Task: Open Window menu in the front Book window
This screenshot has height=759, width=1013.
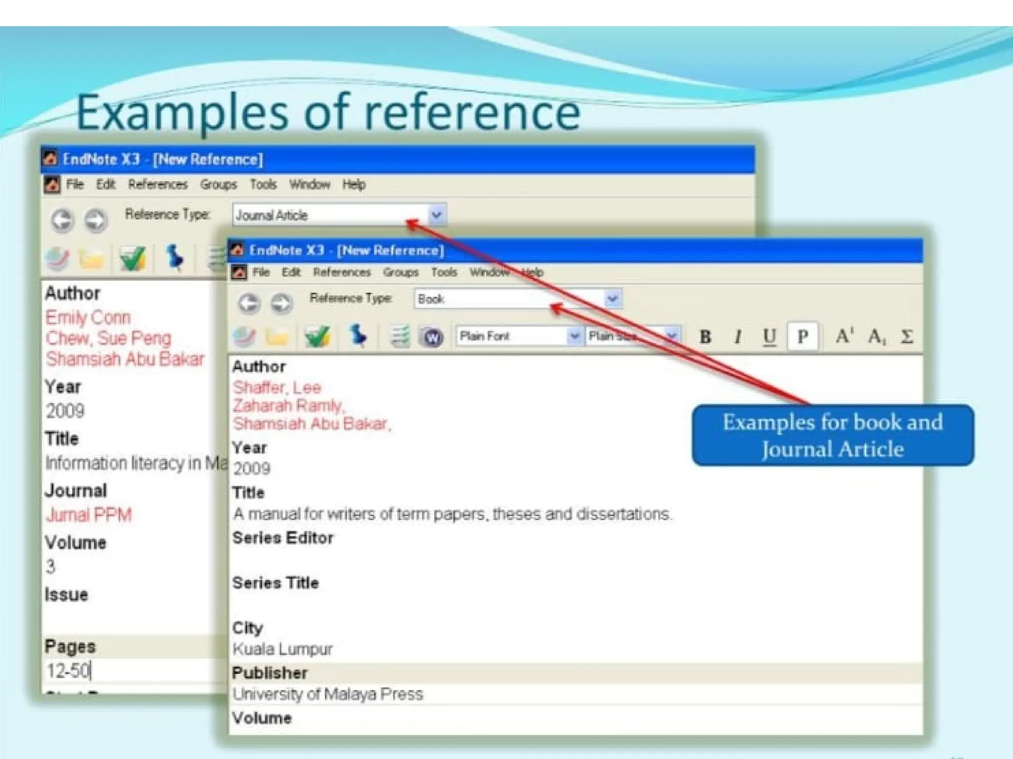Action: 489,272
